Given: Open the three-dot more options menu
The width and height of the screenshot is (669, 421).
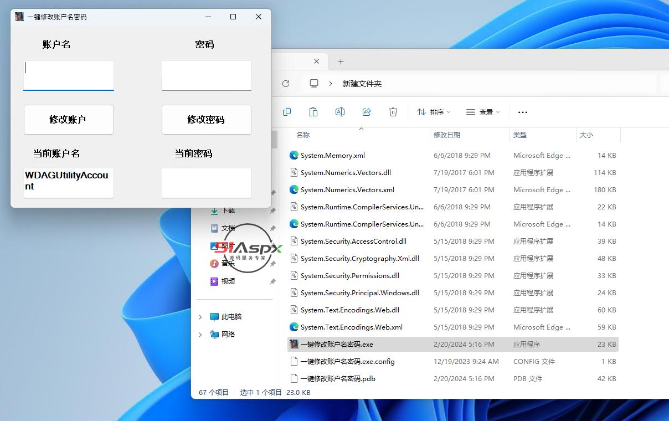Looking at the screenshot, I should click(x=522, y=112).
